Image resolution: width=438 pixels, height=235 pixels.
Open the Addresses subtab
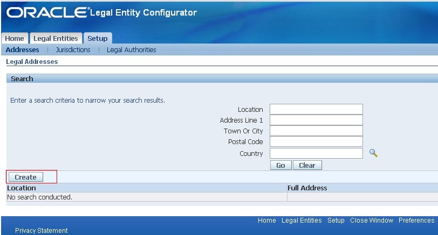(x=22, y=50)
